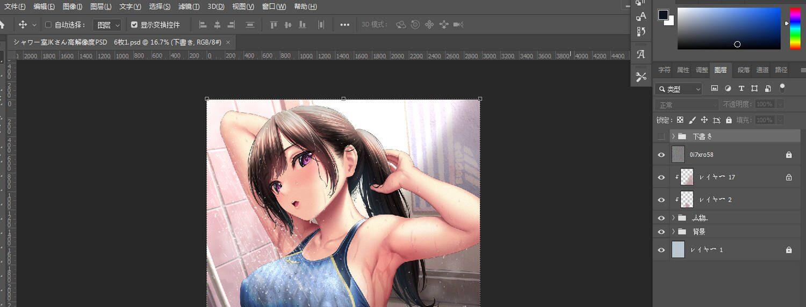
Task: Hide レイヤー 2 layer eye icon
Action: (661, 200)
